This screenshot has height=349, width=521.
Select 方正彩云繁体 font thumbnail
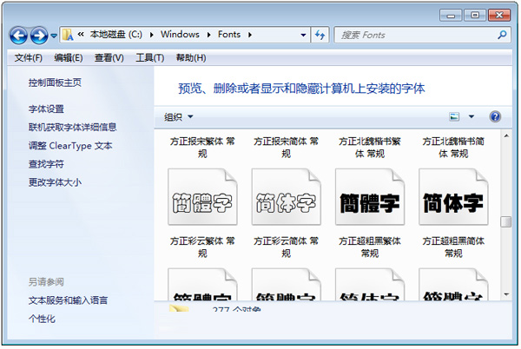[x=202, y=197]
